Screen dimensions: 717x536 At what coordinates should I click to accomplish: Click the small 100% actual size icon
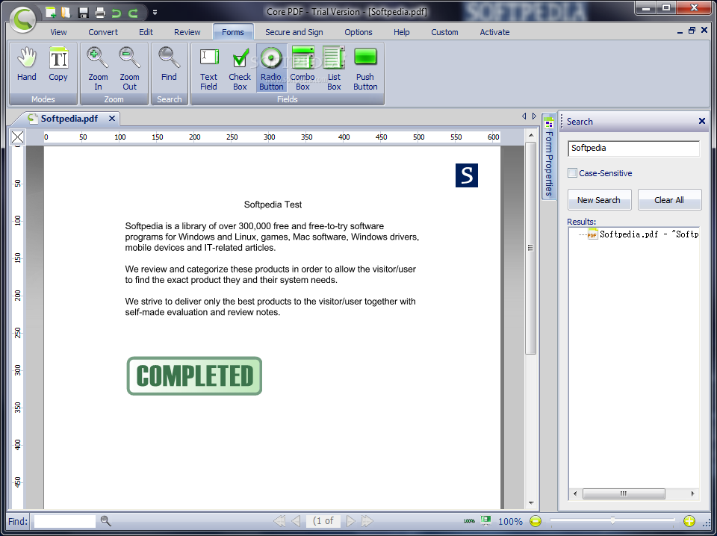pos(469,521)
